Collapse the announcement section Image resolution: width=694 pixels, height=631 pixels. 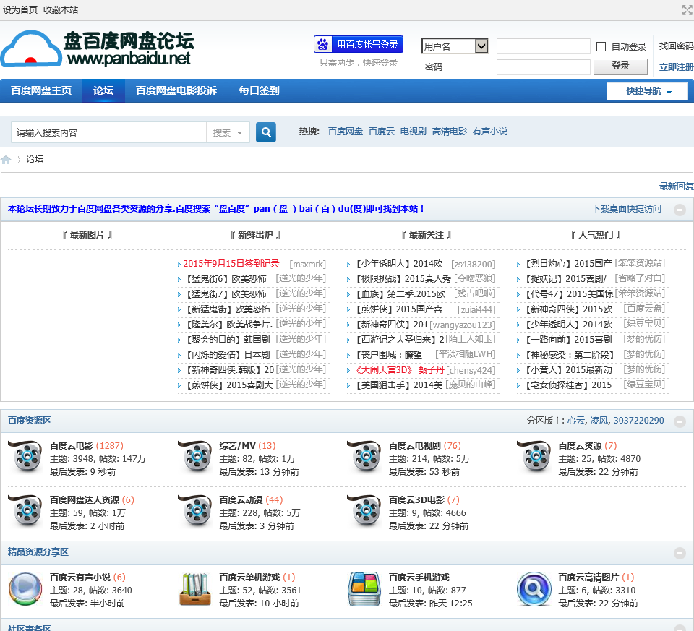point(680,210)
